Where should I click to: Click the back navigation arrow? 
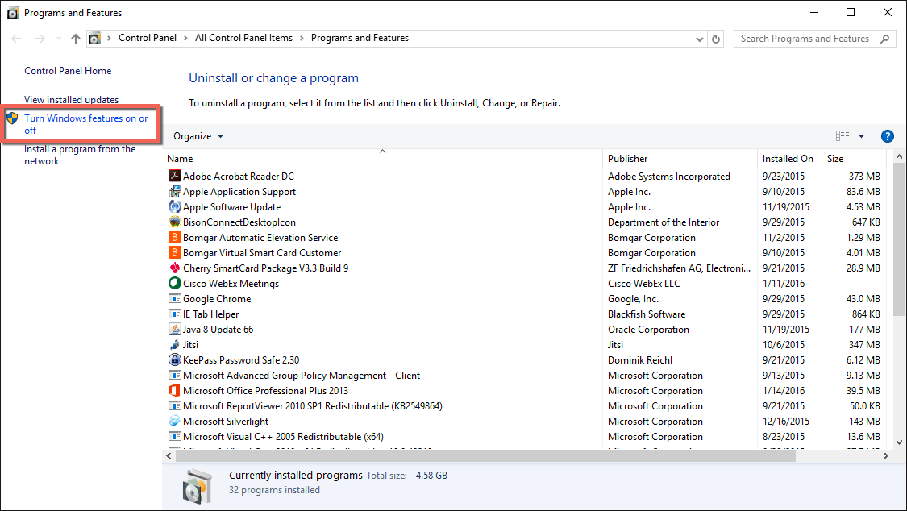(16, 39)
